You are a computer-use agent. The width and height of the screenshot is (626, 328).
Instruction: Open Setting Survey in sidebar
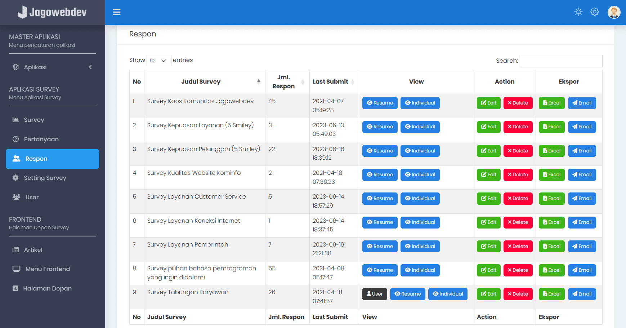[52, 178]
